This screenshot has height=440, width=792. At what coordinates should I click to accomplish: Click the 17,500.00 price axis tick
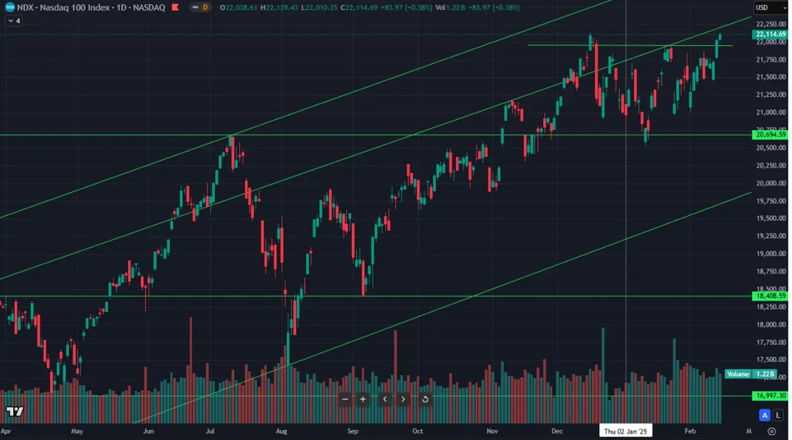pos(770,360)
